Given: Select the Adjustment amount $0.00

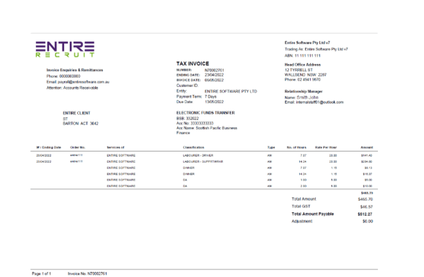Looking at the screenshot, I should (x=368, y=222).
